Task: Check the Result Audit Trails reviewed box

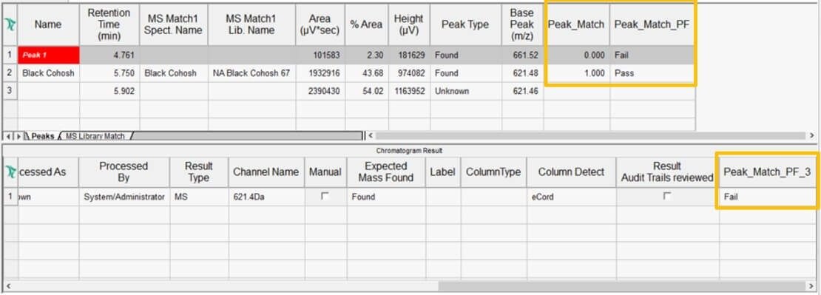Action: 667,196
